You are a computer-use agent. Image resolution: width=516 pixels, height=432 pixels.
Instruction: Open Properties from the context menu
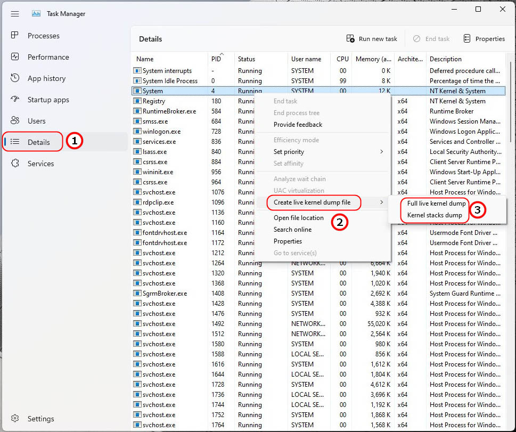click(x=288, y=241)
